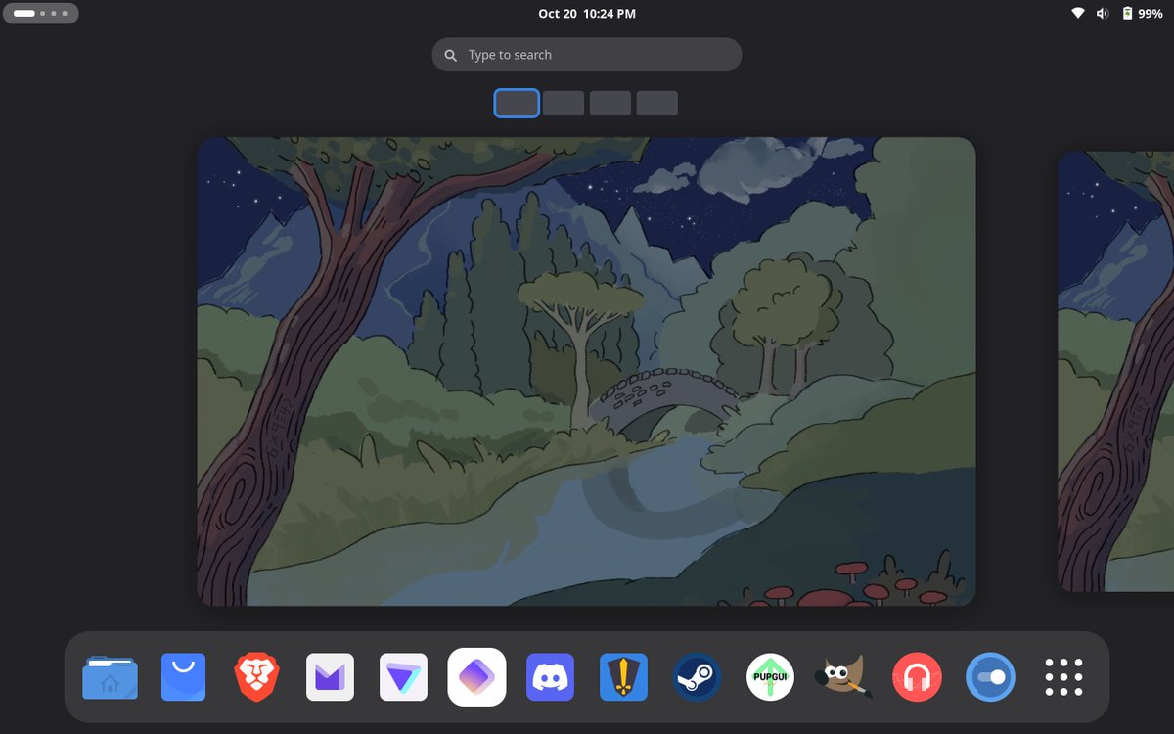Image resolution: width=1174 pixels, height=734 pixels.
Task: Click the battery 99% indicator
Action: pyautogui.click(x=1142, y=14)
